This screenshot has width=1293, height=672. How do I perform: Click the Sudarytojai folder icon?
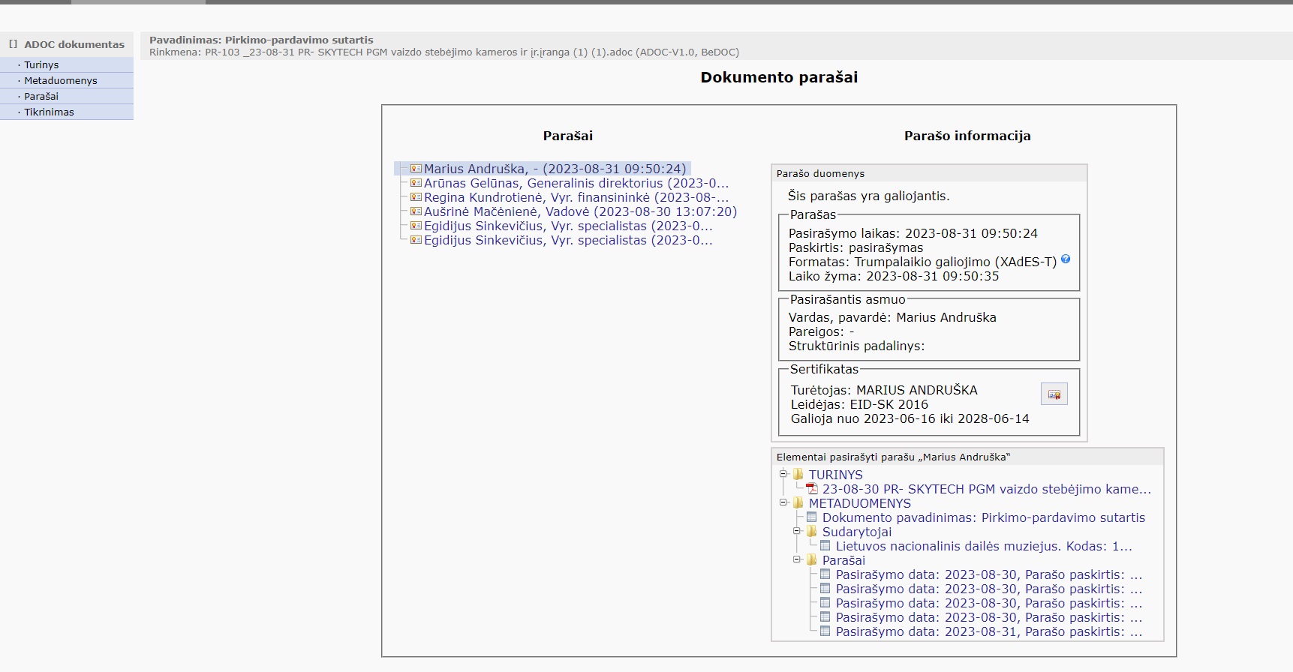[x=812, y=532]
